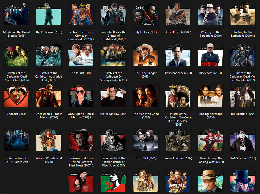Select the Sweeney Todd (2007) folder icon
260x194 pixels.
(113, 140)
